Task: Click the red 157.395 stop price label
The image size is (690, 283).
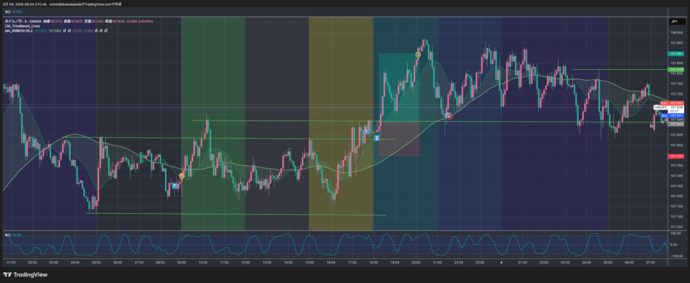Action: (x=676, y=156)
